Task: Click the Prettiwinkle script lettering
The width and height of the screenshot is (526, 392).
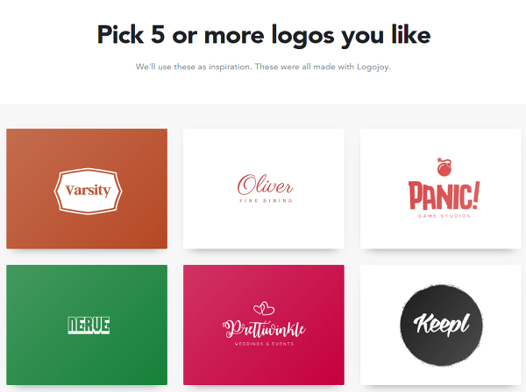Action: (x=264, y=329)
